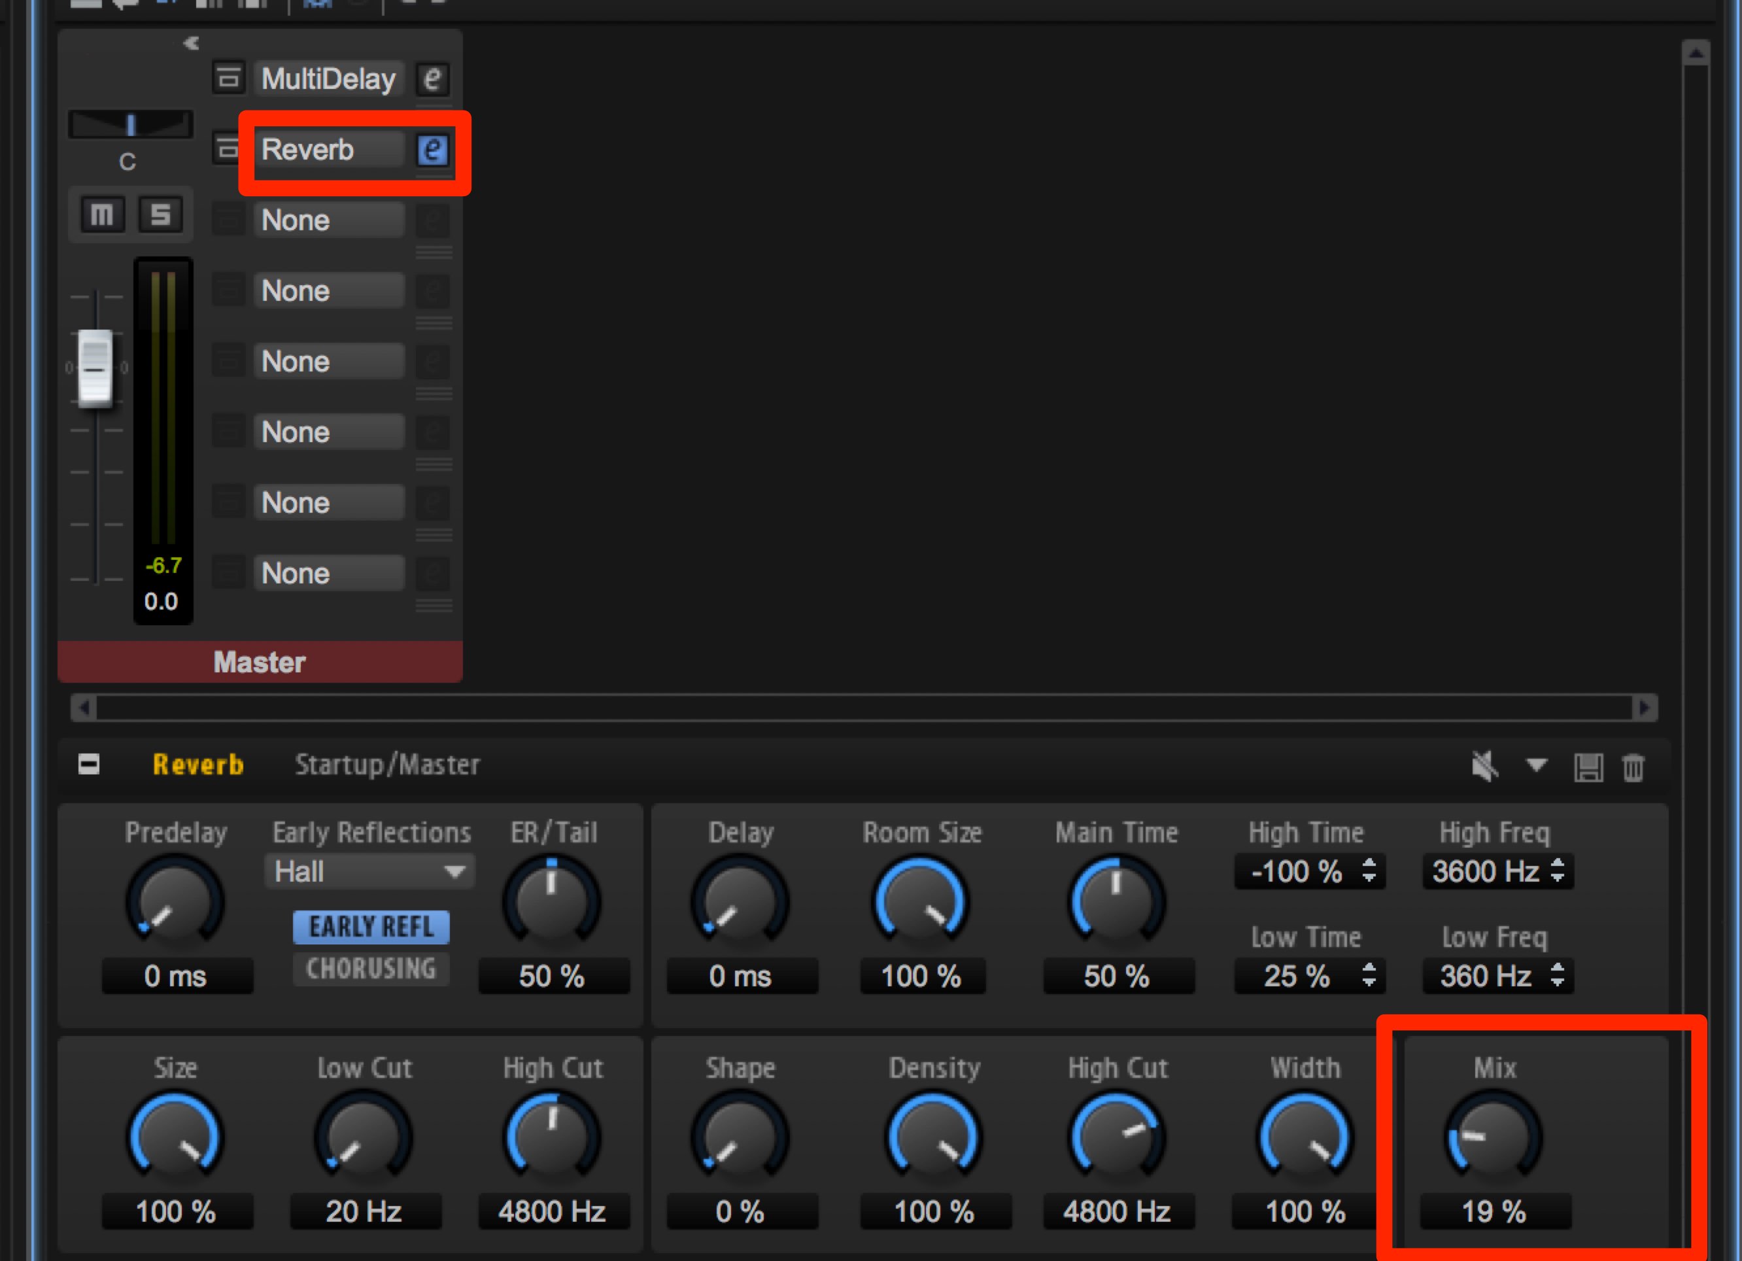Mute the Master channel
The width and height of the screenshot is (1742, 1261).
point(102,215)
